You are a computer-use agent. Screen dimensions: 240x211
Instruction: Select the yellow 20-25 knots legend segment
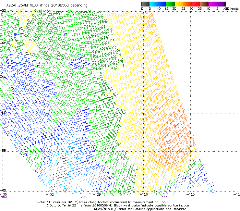coord(179,4)
